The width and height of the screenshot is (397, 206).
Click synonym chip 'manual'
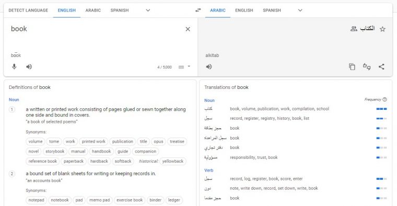click(78, 151)
